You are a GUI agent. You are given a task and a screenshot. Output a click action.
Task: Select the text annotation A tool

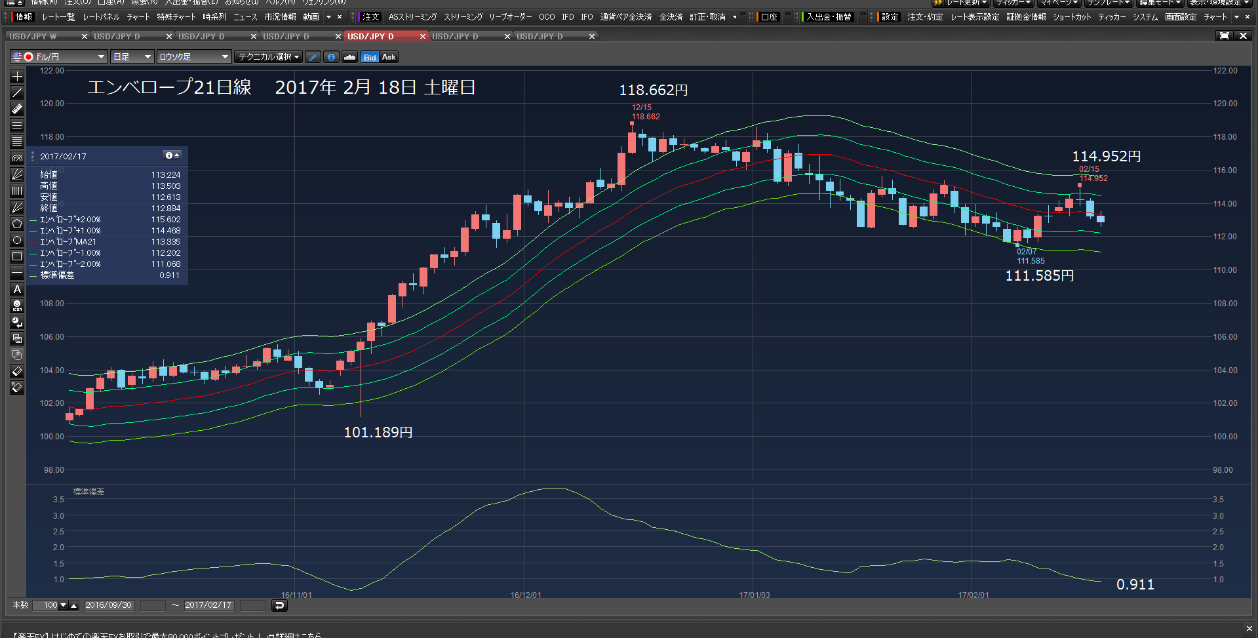[x=17, y=289]
